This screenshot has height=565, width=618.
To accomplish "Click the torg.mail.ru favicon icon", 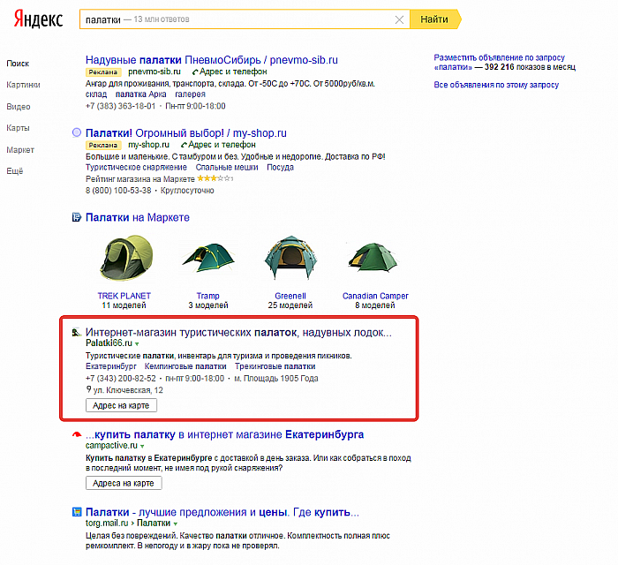I will point(77,512).
